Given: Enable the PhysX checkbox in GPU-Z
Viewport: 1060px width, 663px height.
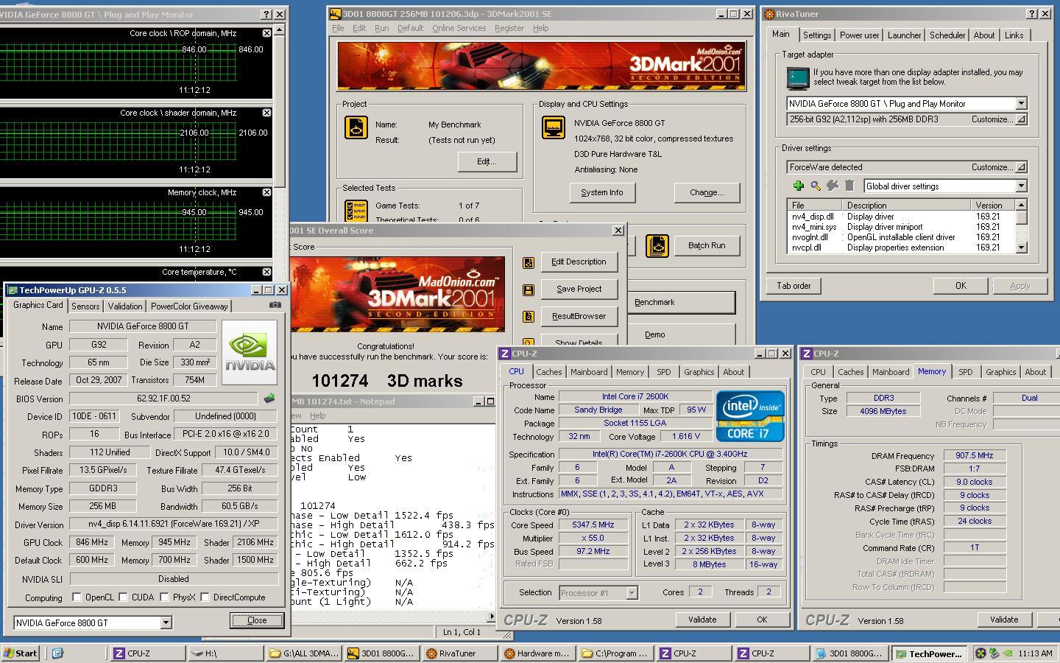Looking at the screenshot, I should [164, 597].
